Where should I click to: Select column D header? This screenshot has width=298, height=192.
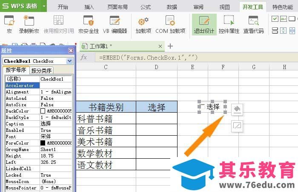point(156,67)
